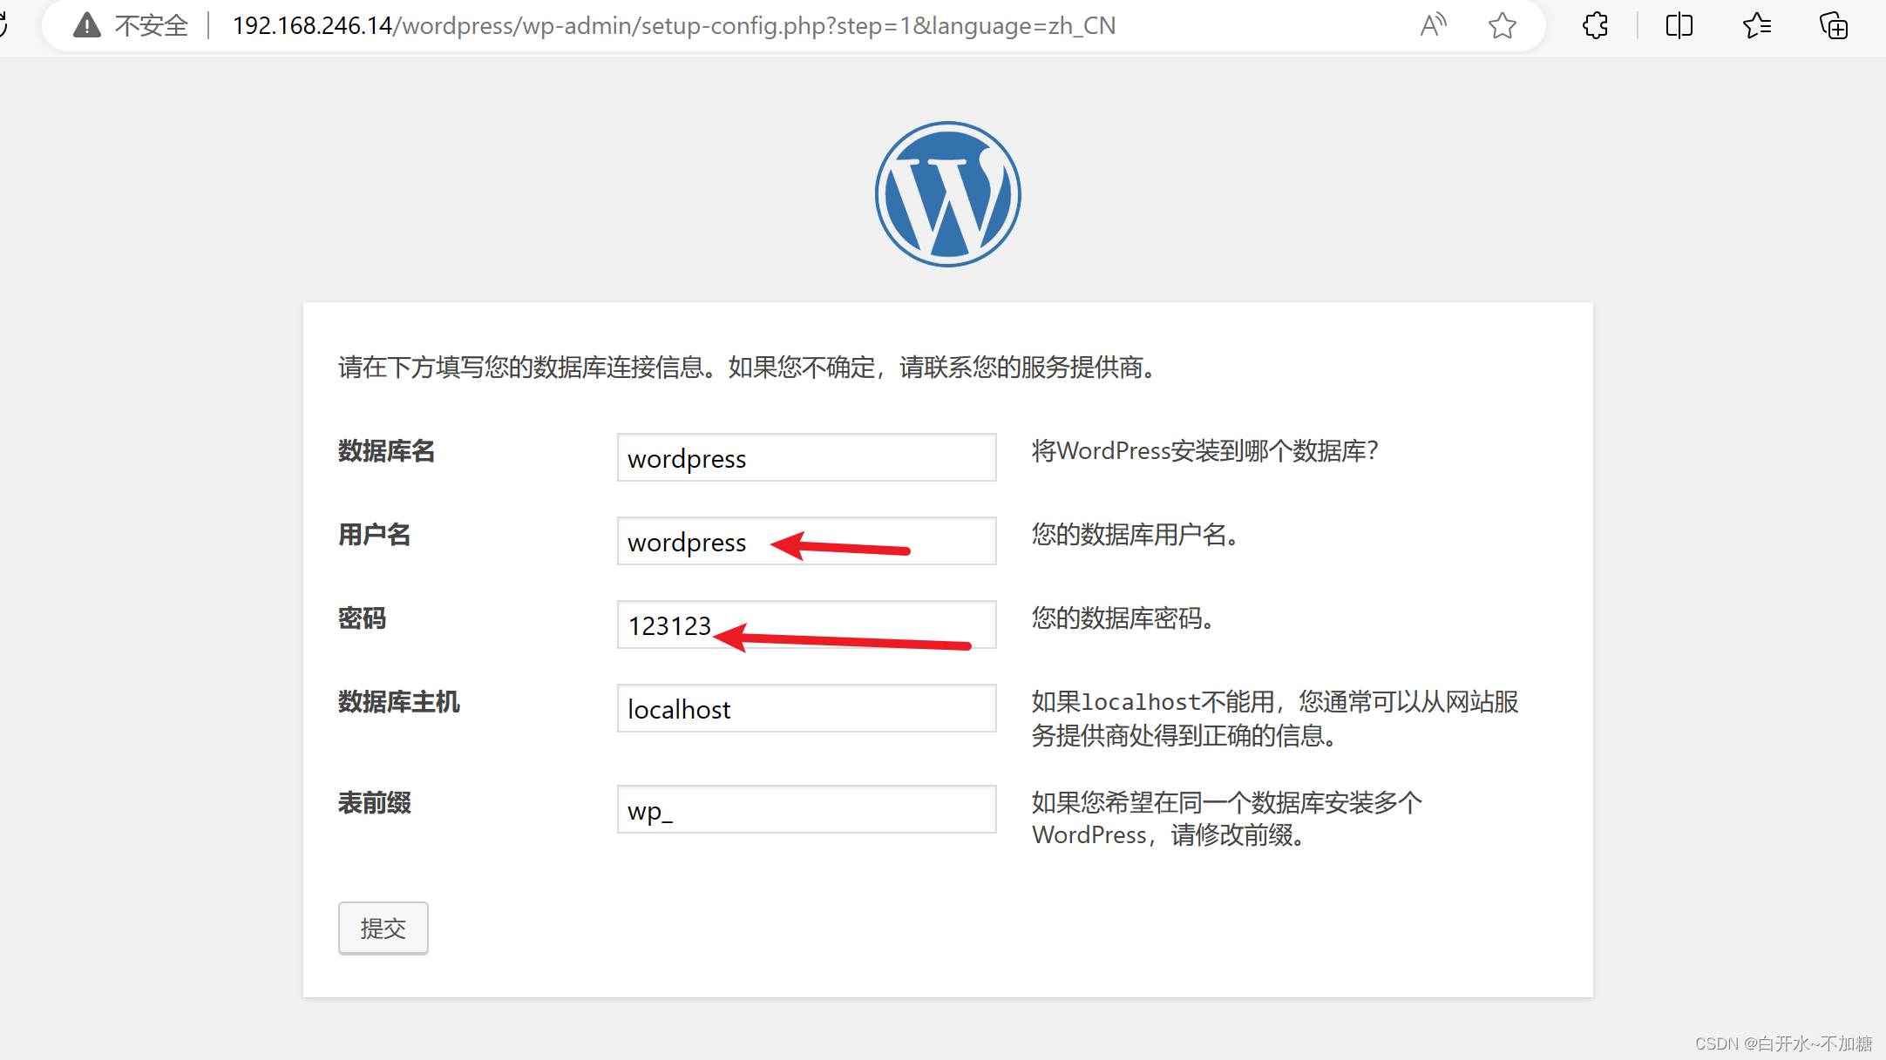Select the localhost database host field

pos(805,708)
